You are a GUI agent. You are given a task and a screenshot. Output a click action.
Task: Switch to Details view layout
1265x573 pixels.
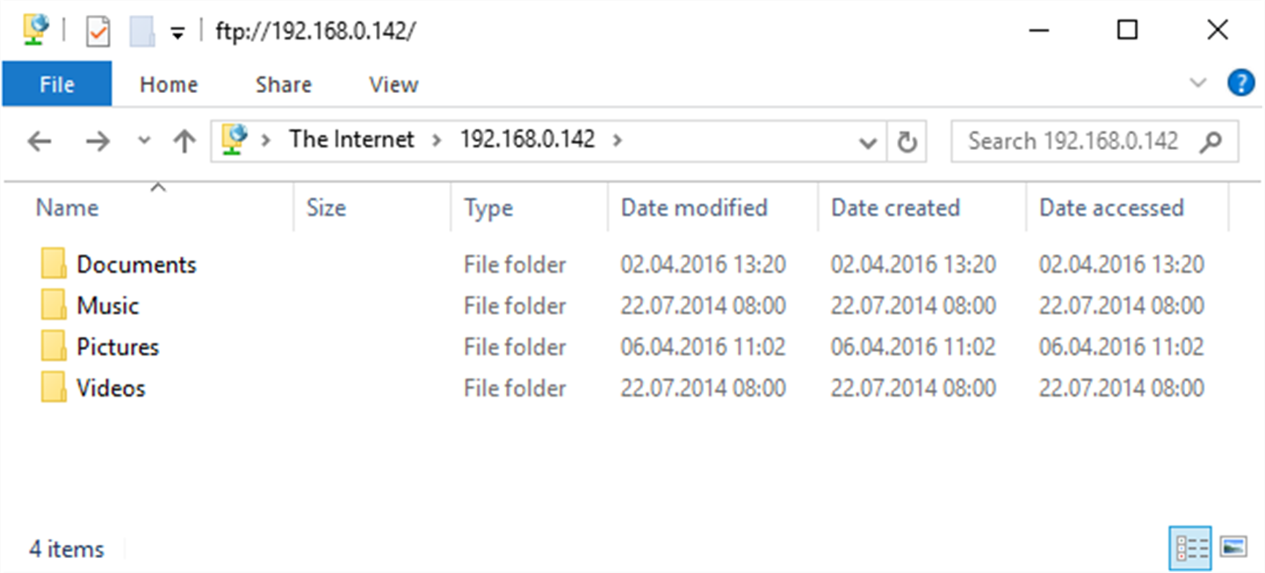pos(1189,548)
